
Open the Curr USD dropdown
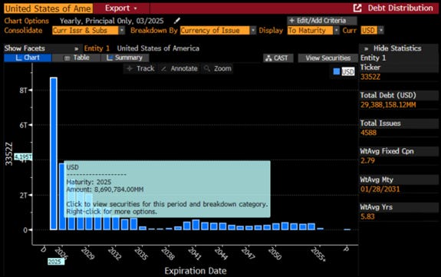coord(381,31)
